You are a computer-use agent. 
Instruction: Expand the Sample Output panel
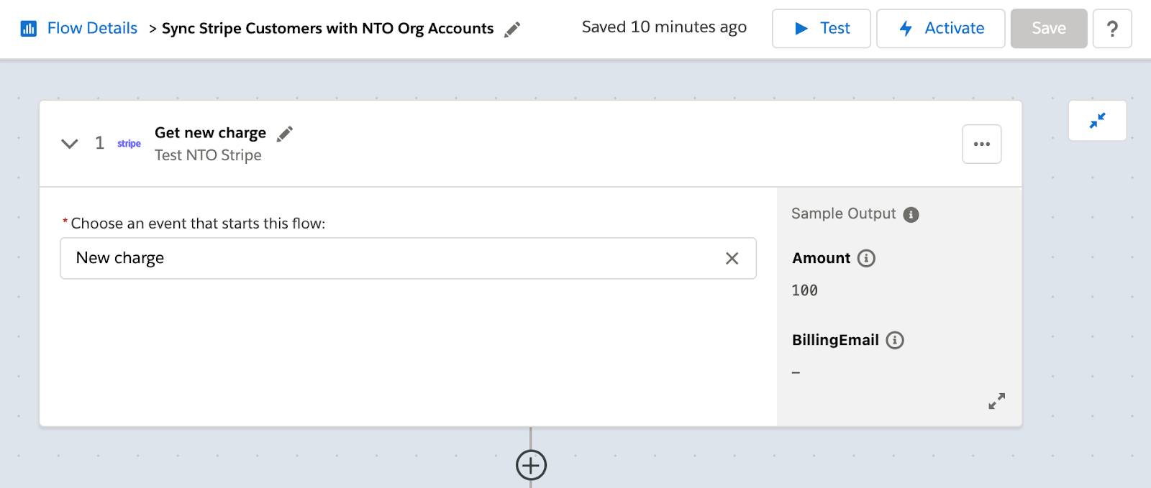coord(996,401)
